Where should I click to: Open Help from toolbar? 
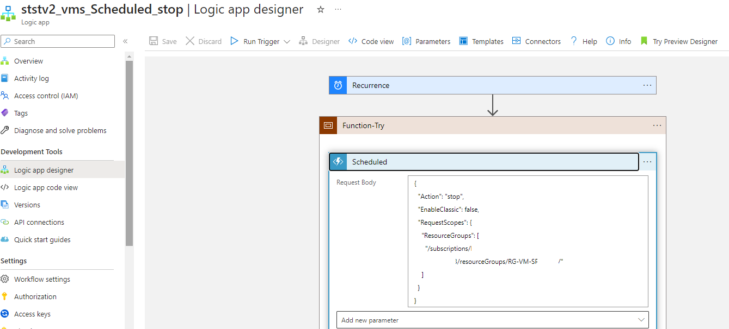pos(583,41)
